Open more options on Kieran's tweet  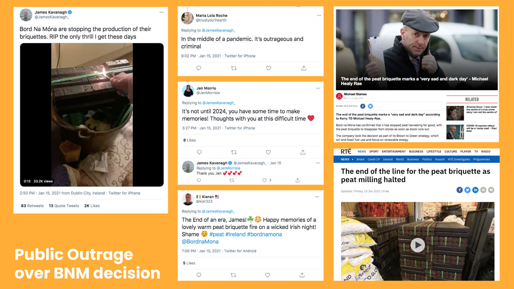317,197
